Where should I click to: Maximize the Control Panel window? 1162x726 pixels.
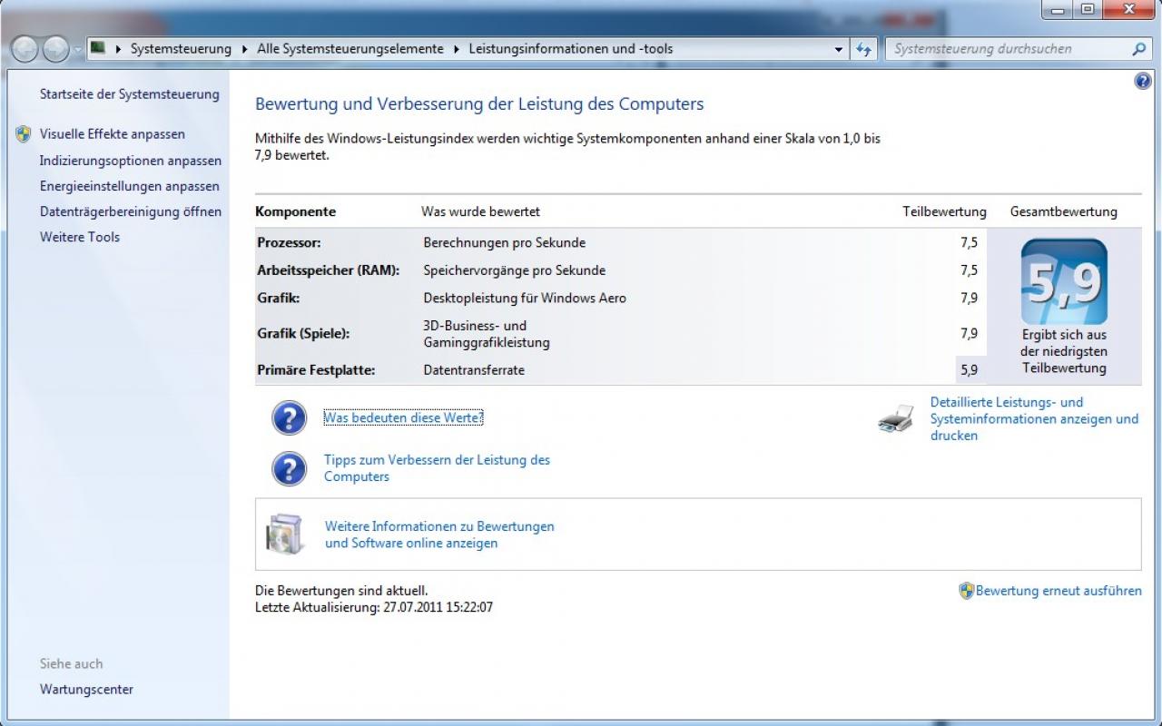click(1087, 9)
